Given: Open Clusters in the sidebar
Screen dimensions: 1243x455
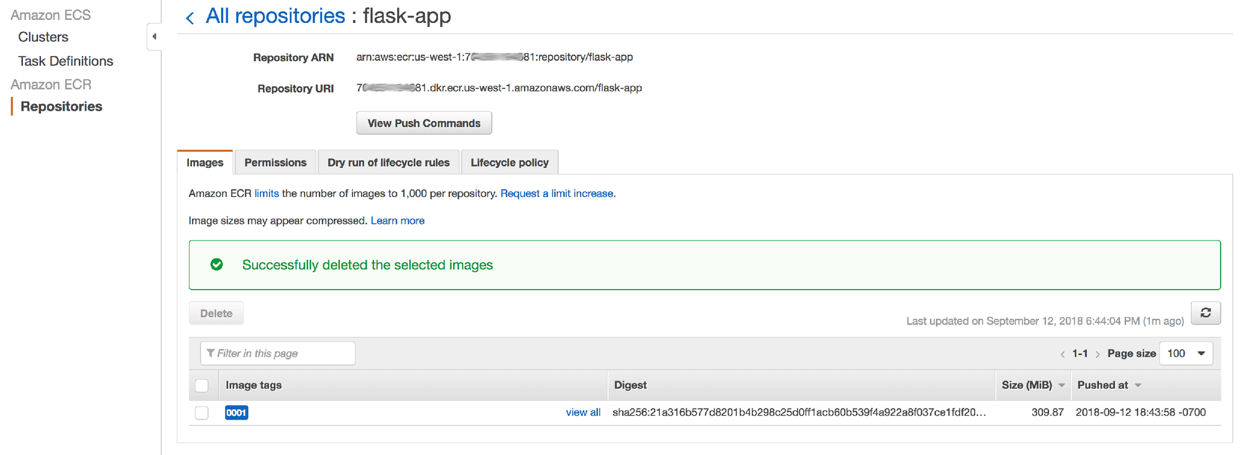Looking at the screenshot, I should click(x=43, y=37).
